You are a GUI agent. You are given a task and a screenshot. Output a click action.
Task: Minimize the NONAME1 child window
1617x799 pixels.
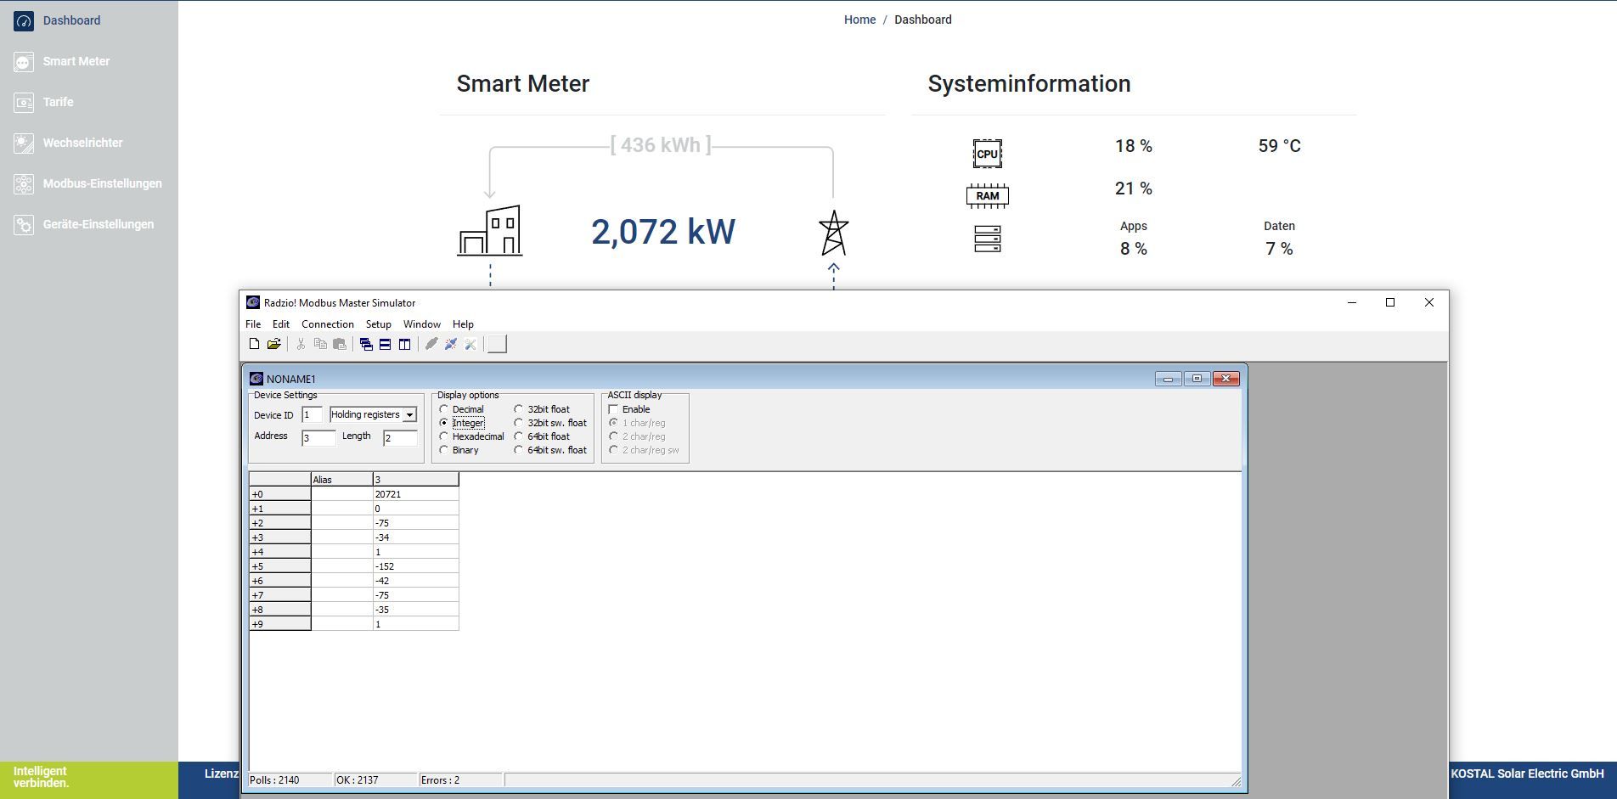1168,379
